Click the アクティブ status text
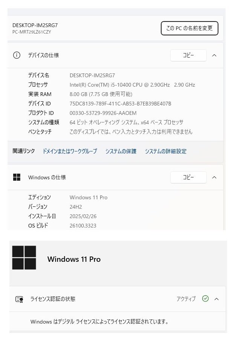Viewport: 235px width, 339px height. [186, 299]
